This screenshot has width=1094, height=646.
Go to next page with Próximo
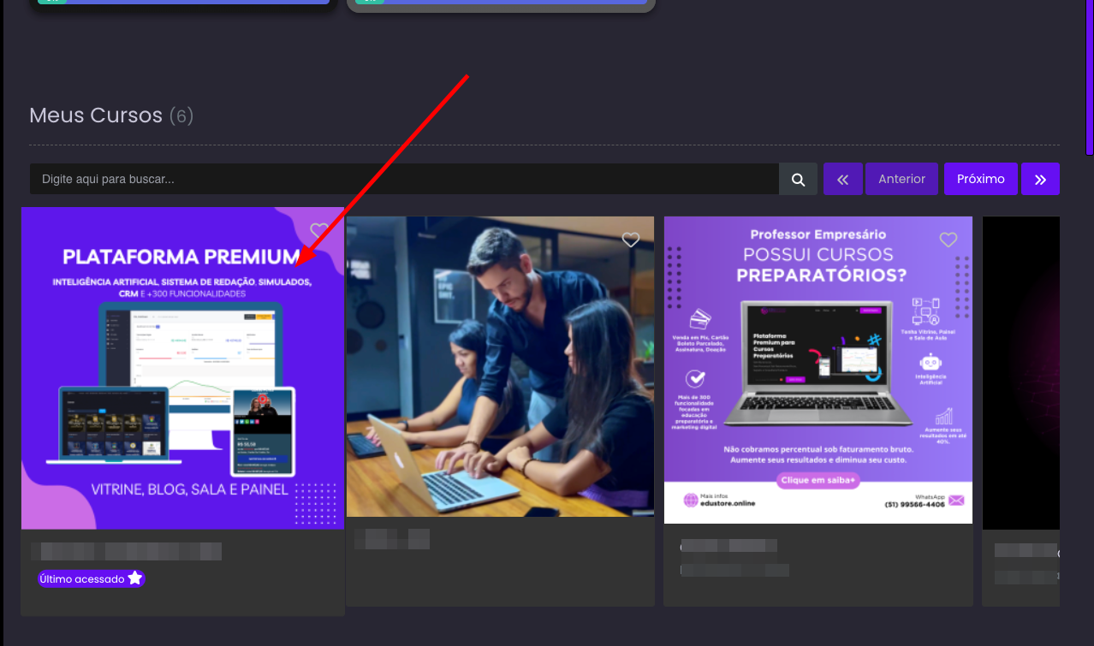[x=980, y=179]
